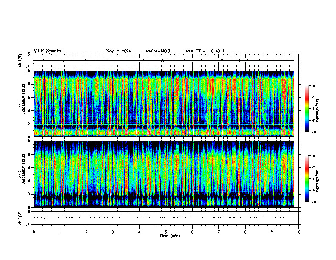Click the 'station=MOS' label
The image size is (336, 260).
tap(158, 51)
